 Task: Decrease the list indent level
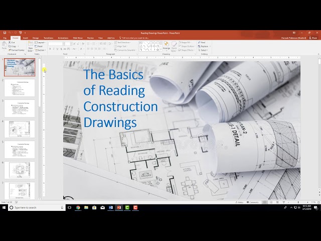(101, 44)
